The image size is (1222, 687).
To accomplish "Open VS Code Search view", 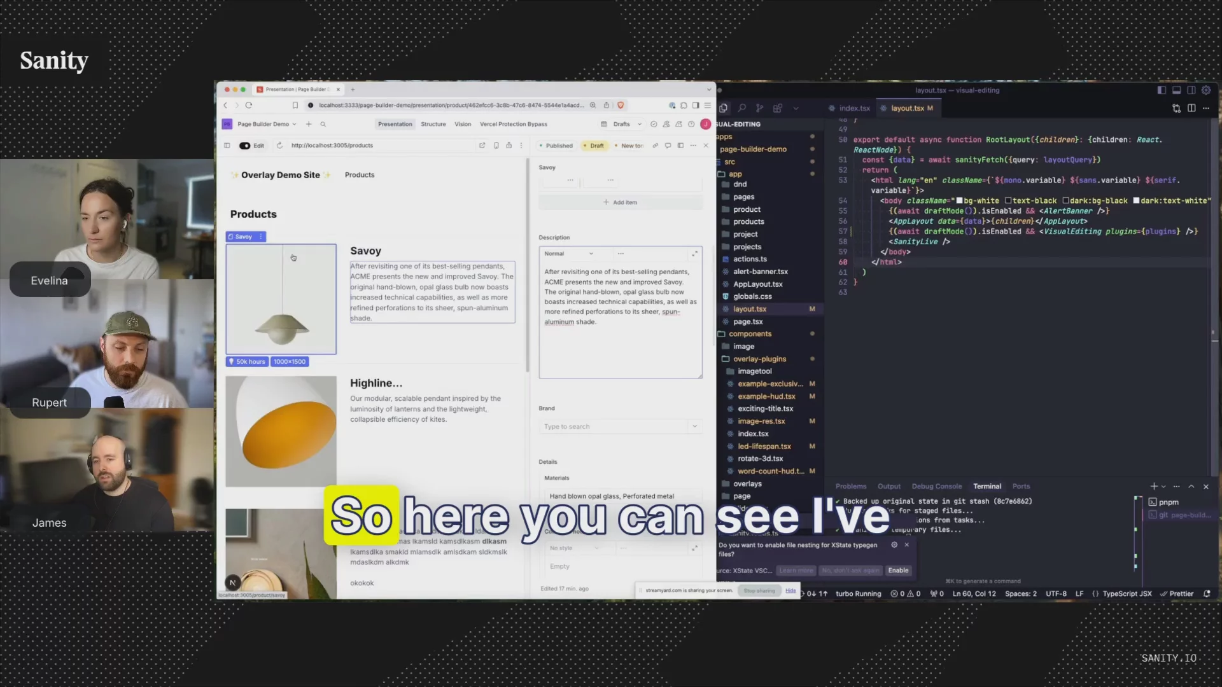I will (741, 108).
